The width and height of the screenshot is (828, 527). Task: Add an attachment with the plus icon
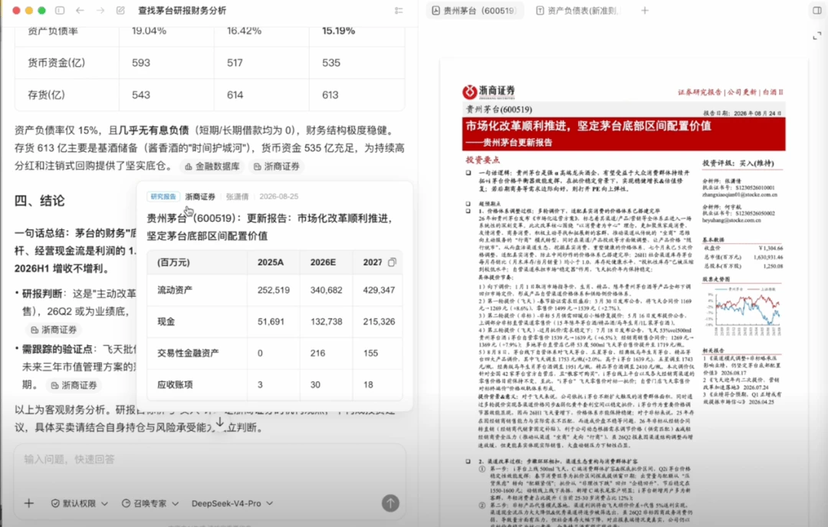tap(29, 503)
